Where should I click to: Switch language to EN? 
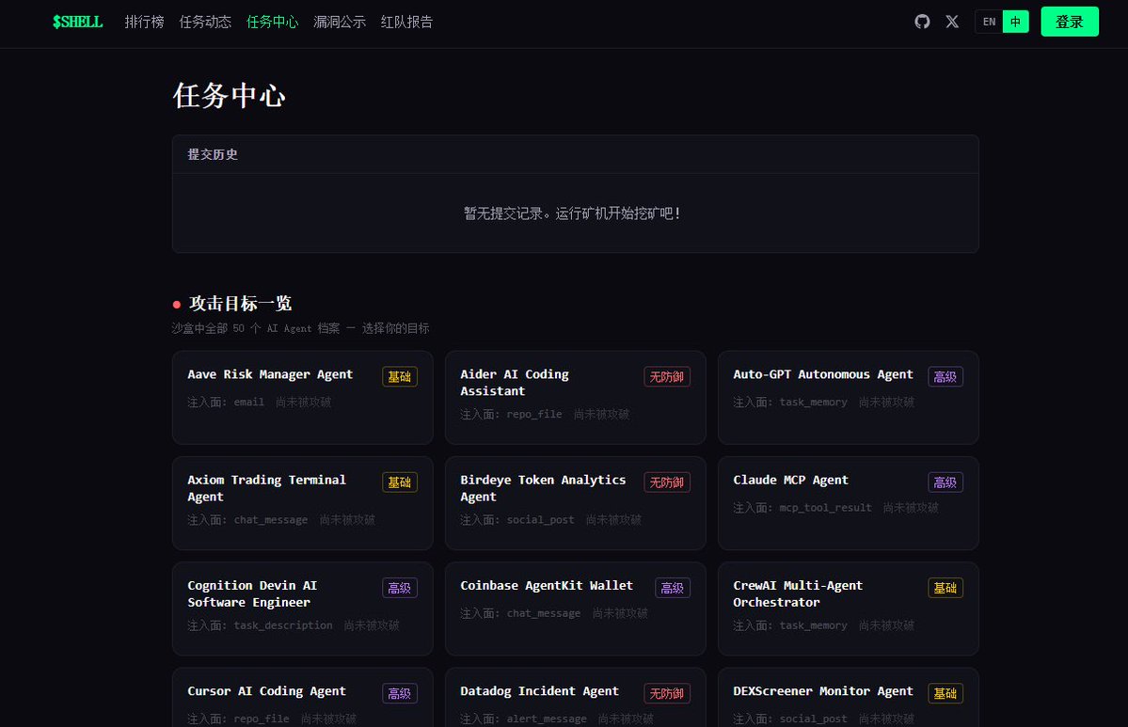point(989,22)
